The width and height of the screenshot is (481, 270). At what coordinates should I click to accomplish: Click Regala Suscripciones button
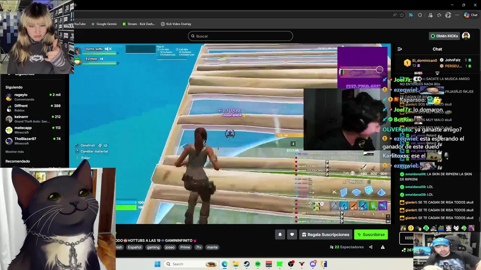click(x=325, y=235)
